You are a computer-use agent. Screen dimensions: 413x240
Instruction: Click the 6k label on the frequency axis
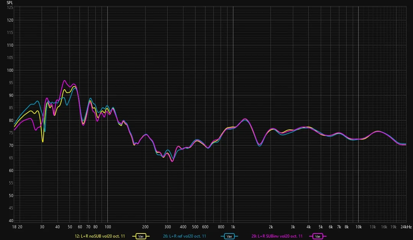click(330, 227)
